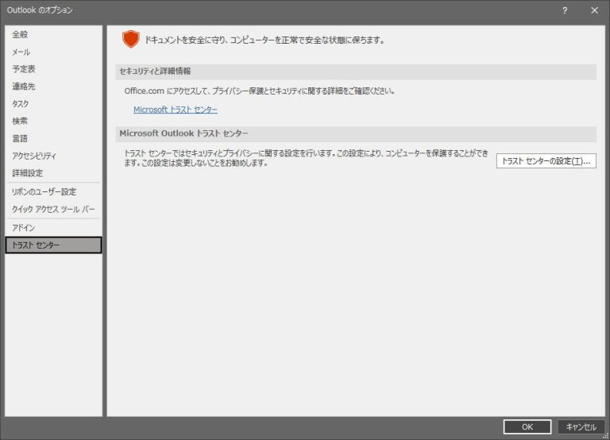Select the メール category in sidebar

point(54,52)
